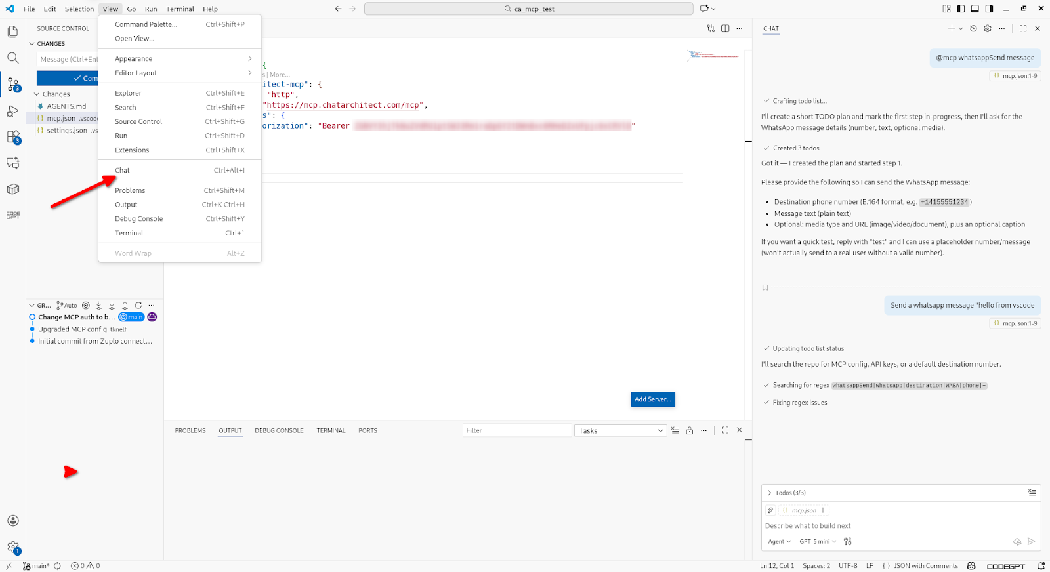The height and width of the screenshot is (572, 1050).
Task: Click the Commit button
Action: point(68,78)
